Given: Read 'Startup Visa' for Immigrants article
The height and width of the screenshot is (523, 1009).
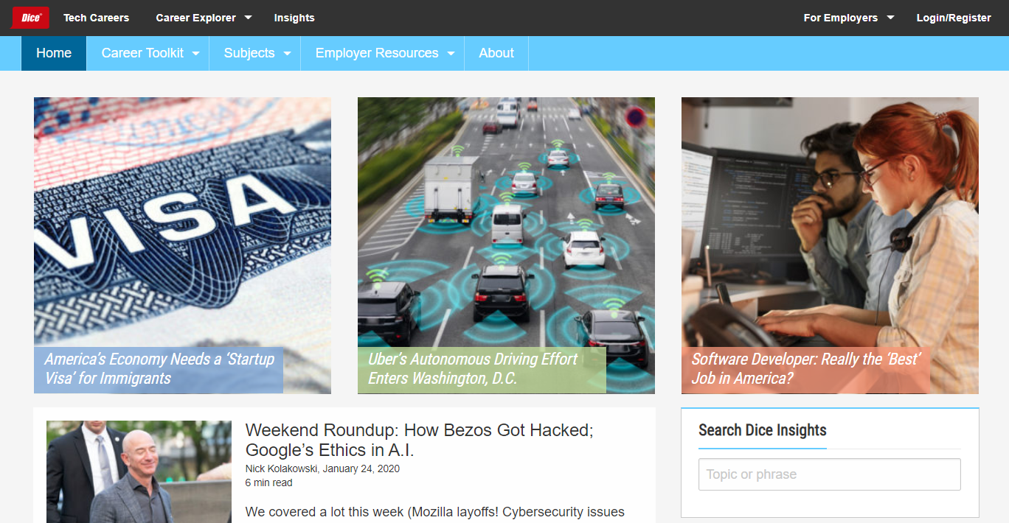Looking at the screenshot, I should (x=159, y=369).
